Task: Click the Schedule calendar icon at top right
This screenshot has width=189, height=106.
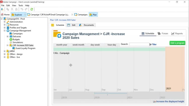Action: coord(143,33)
